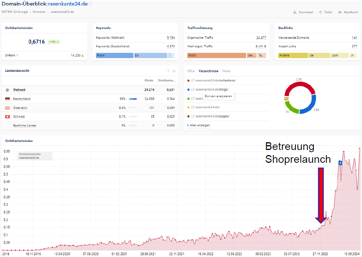Open the Handbuch book icon

coord(340,12)
